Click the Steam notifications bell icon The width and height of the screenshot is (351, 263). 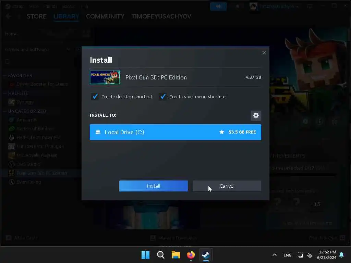(238, 7)
